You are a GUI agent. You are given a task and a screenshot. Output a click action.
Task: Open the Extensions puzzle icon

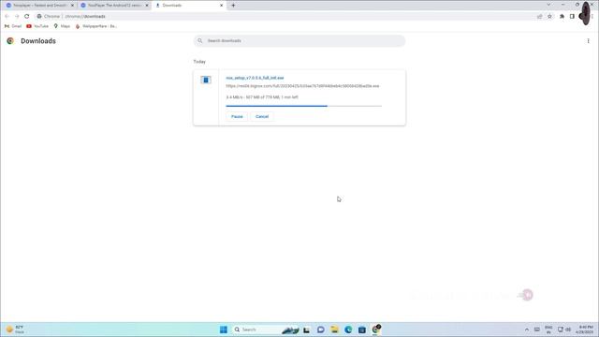pos(562,17)
